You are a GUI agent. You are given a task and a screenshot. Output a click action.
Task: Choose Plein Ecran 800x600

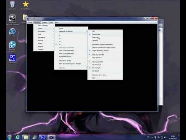click(71, 54)
